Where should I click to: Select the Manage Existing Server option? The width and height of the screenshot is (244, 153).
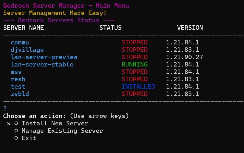click(63, 131)
